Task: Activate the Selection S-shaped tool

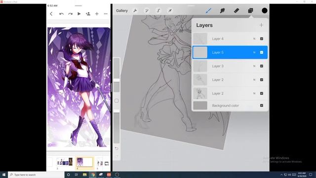Action: [158, 11]
